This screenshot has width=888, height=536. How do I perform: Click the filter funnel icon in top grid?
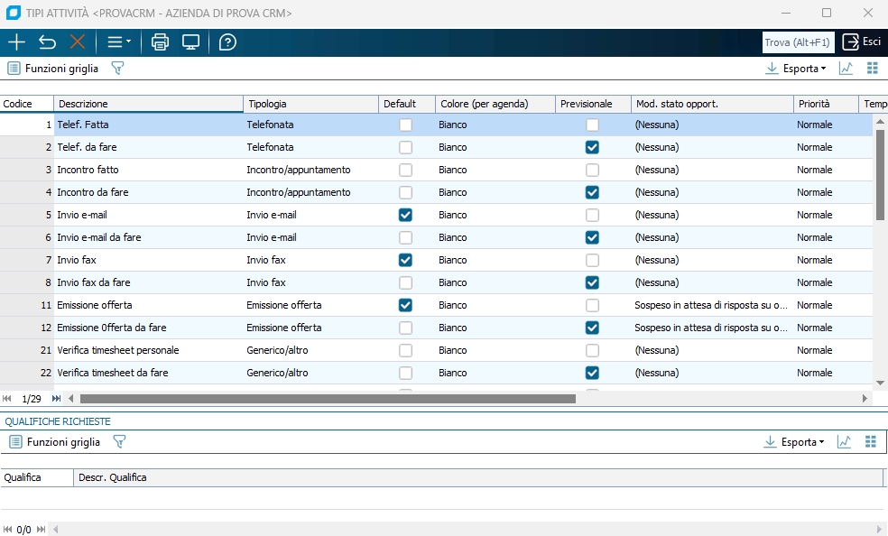tap(117, 69)
